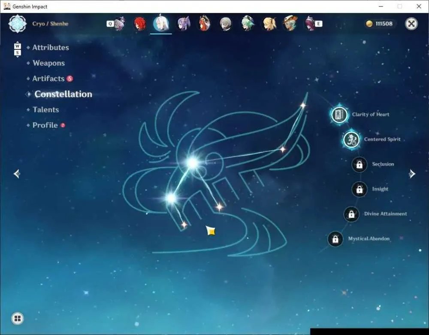Open locked Divine Attainment node
The height and width of the screenshot is (335, 429).
click(x=351, y=214)
